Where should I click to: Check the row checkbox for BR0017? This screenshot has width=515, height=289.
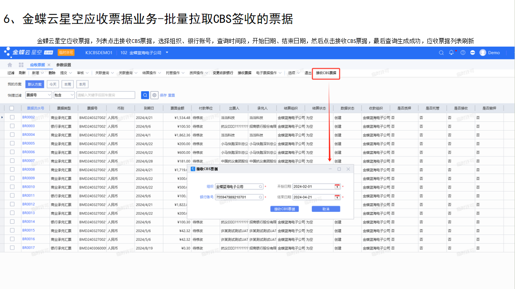tap(12, 248)
